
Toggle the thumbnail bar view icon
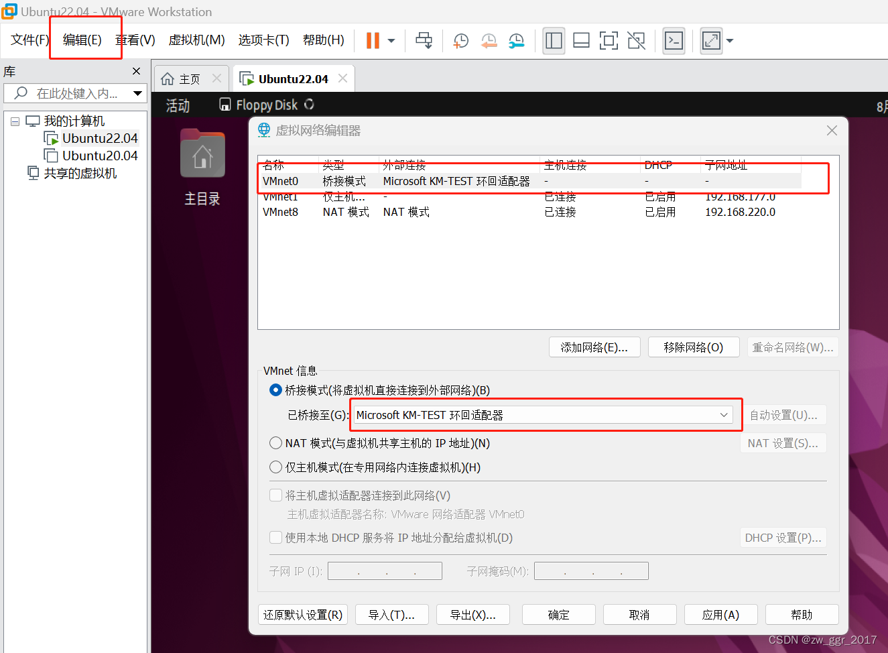[x=581, y=41]
